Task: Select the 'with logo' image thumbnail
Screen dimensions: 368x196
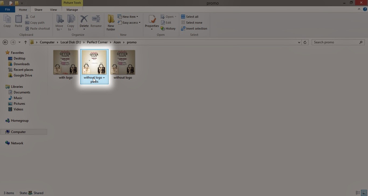Action: (x=65, y=62)
